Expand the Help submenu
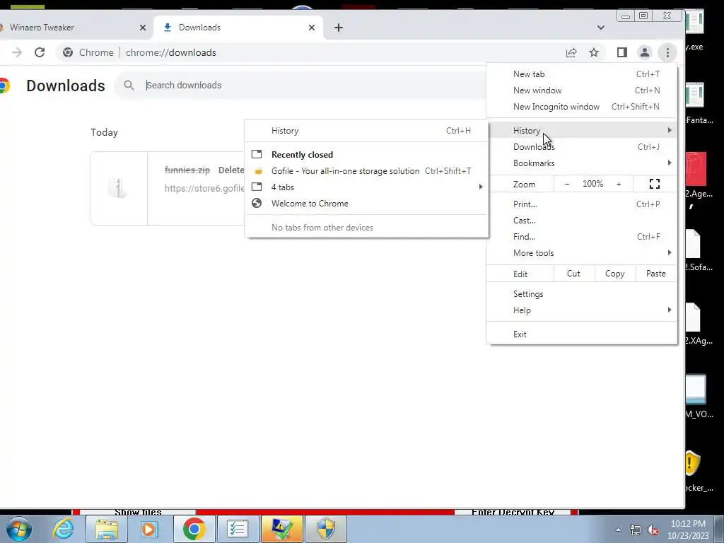724x543 pixels. 582,310
